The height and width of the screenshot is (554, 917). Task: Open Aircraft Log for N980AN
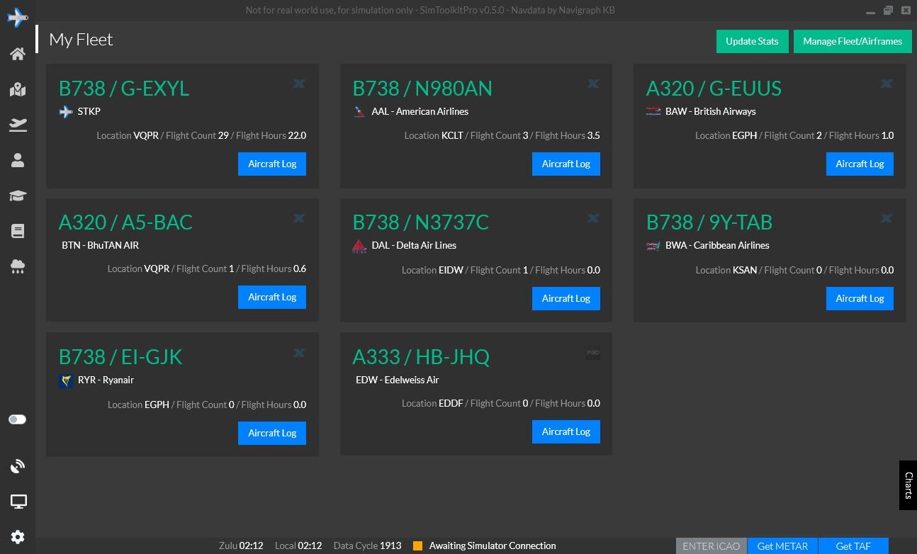566,164
